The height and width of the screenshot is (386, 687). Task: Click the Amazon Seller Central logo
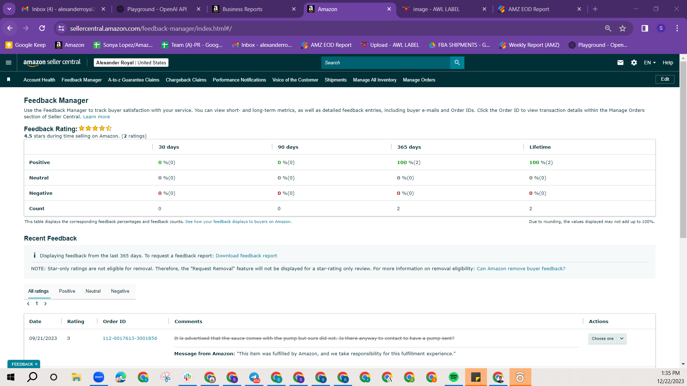52,63
